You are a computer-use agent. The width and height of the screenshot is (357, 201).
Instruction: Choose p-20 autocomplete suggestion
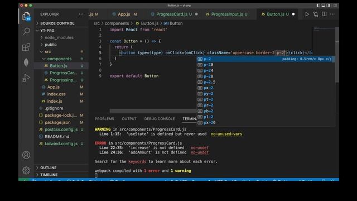266,65
